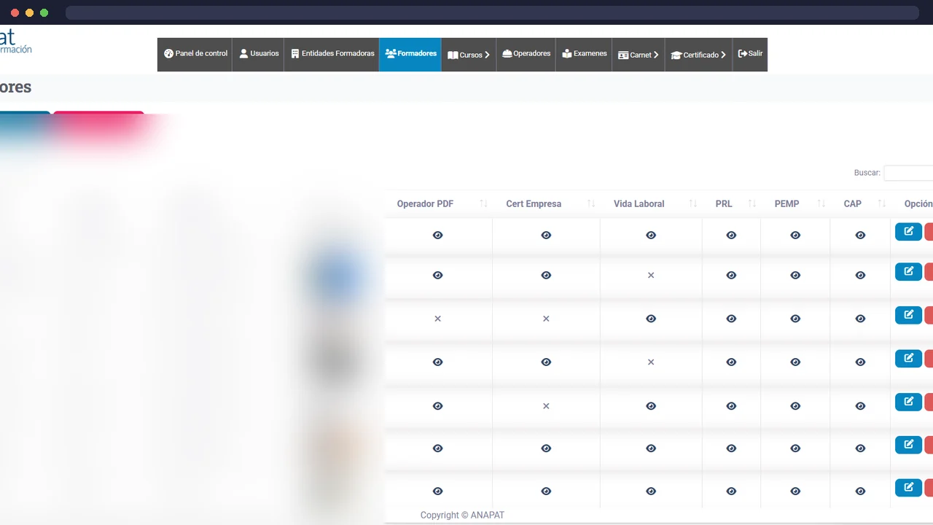Edit the first row with blue pencil button
933x525 pixels.
(x=908, y=231)
